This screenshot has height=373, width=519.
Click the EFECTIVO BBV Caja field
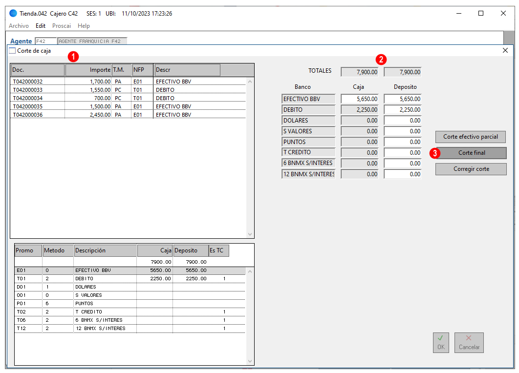point(360,99)
